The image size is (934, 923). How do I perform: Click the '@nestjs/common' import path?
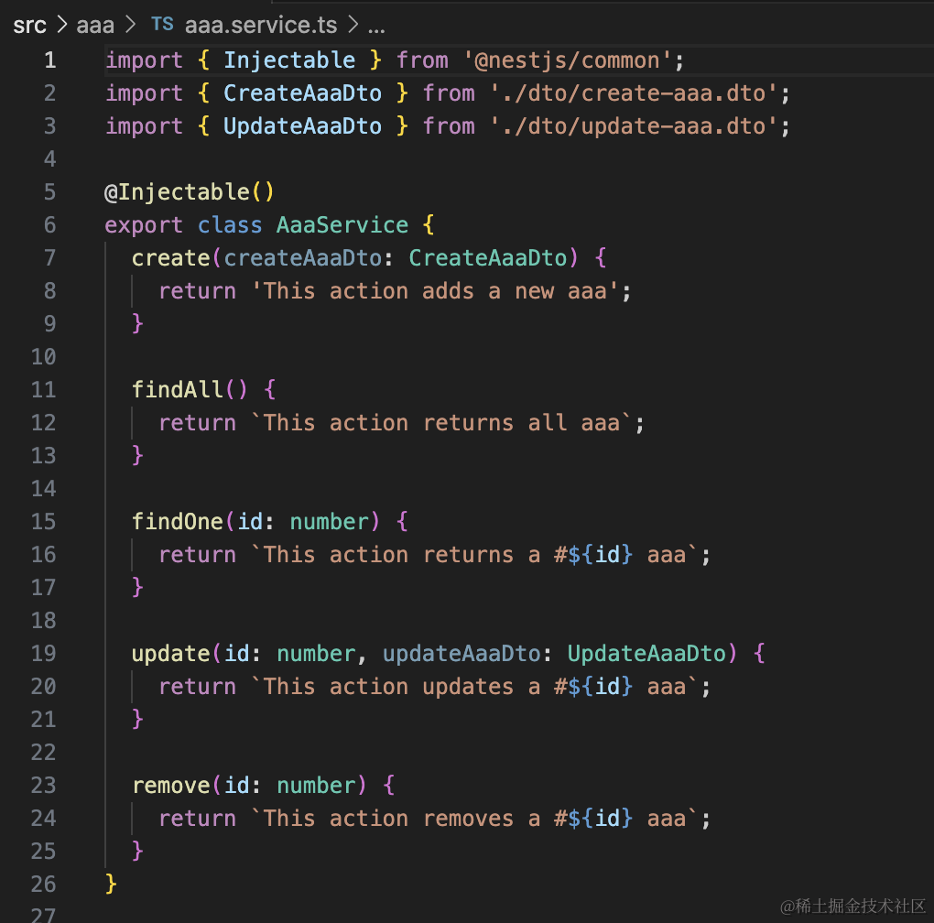(573, 60)
